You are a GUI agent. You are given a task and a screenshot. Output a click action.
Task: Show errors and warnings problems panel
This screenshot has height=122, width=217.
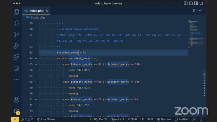(x=27, y=119)
